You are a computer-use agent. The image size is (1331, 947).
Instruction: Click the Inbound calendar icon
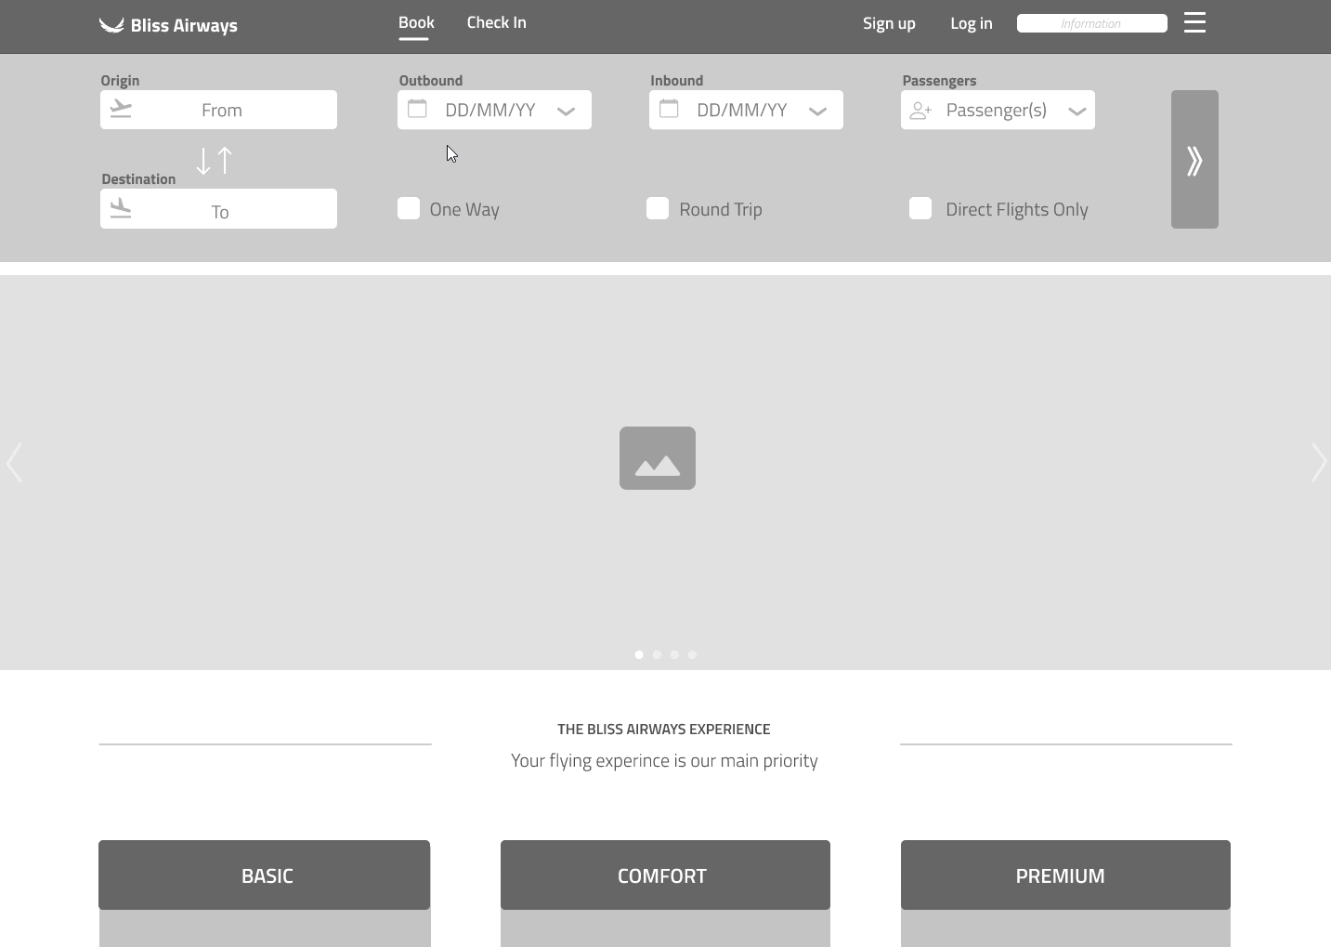click(x=669, y=109)
